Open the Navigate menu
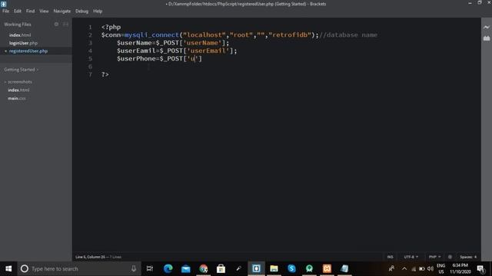The image size is (492, 276). click(61, 11)
